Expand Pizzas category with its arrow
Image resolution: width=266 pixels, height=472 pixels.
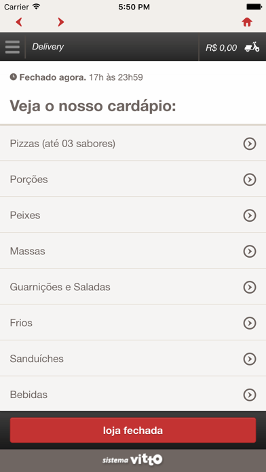pos(250,144)
